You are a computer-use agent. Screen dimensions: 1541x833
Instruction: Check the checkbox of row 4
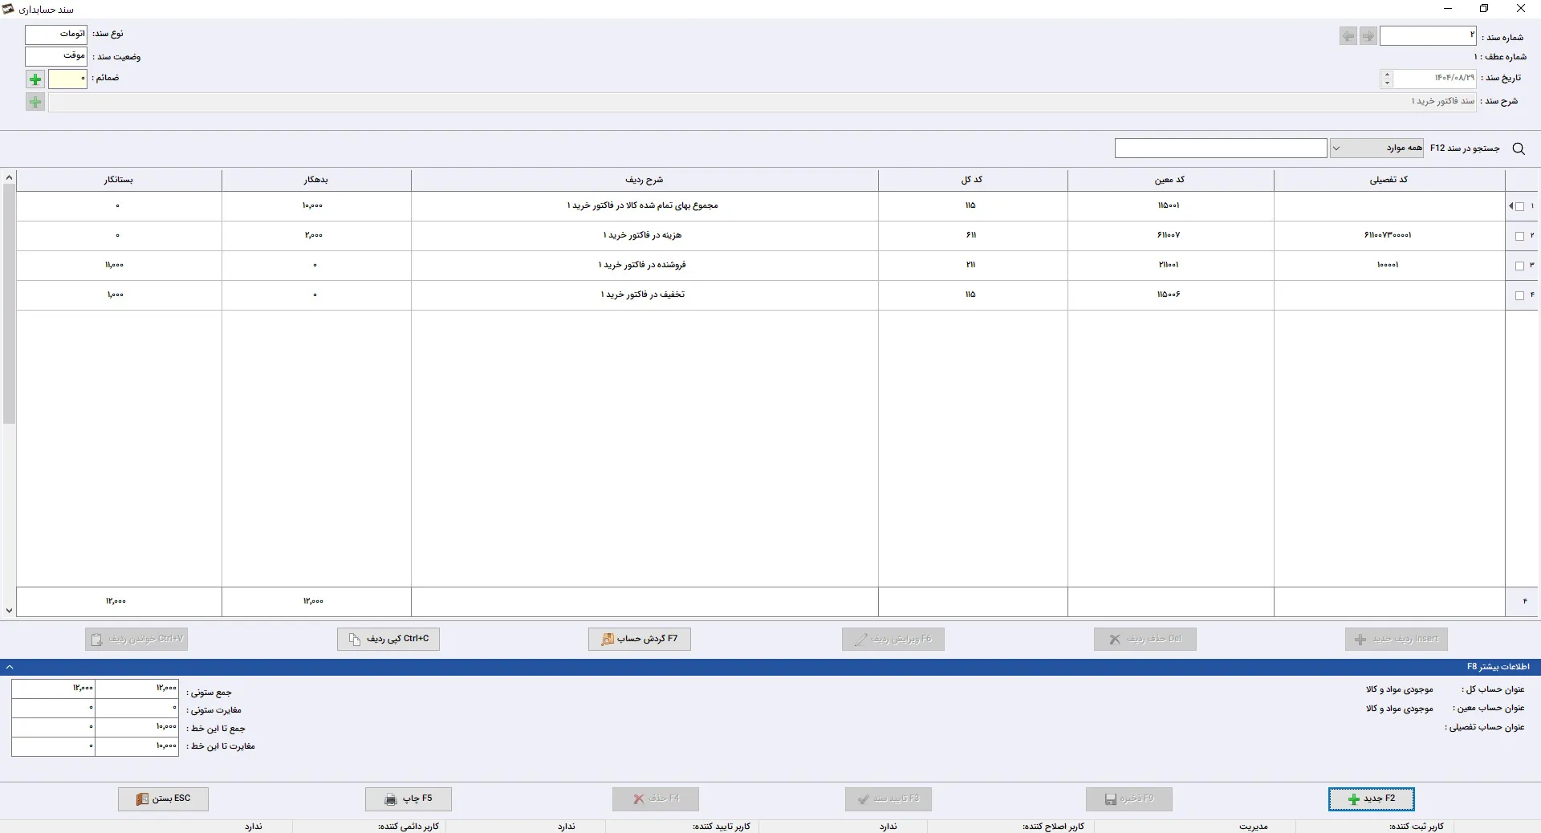pyautogui.click(x=1519, y=295)
